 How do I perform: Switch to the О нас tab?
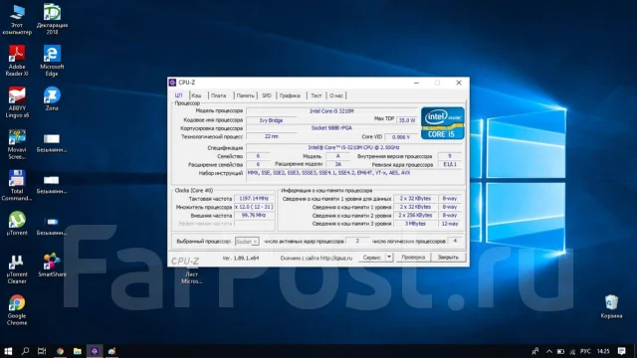coord(336,95)
